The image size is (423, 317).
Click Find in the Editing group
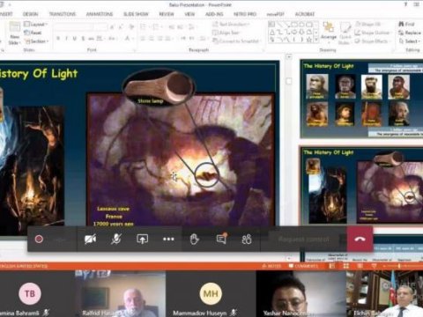pyautogui.click(x=406, y=24)
